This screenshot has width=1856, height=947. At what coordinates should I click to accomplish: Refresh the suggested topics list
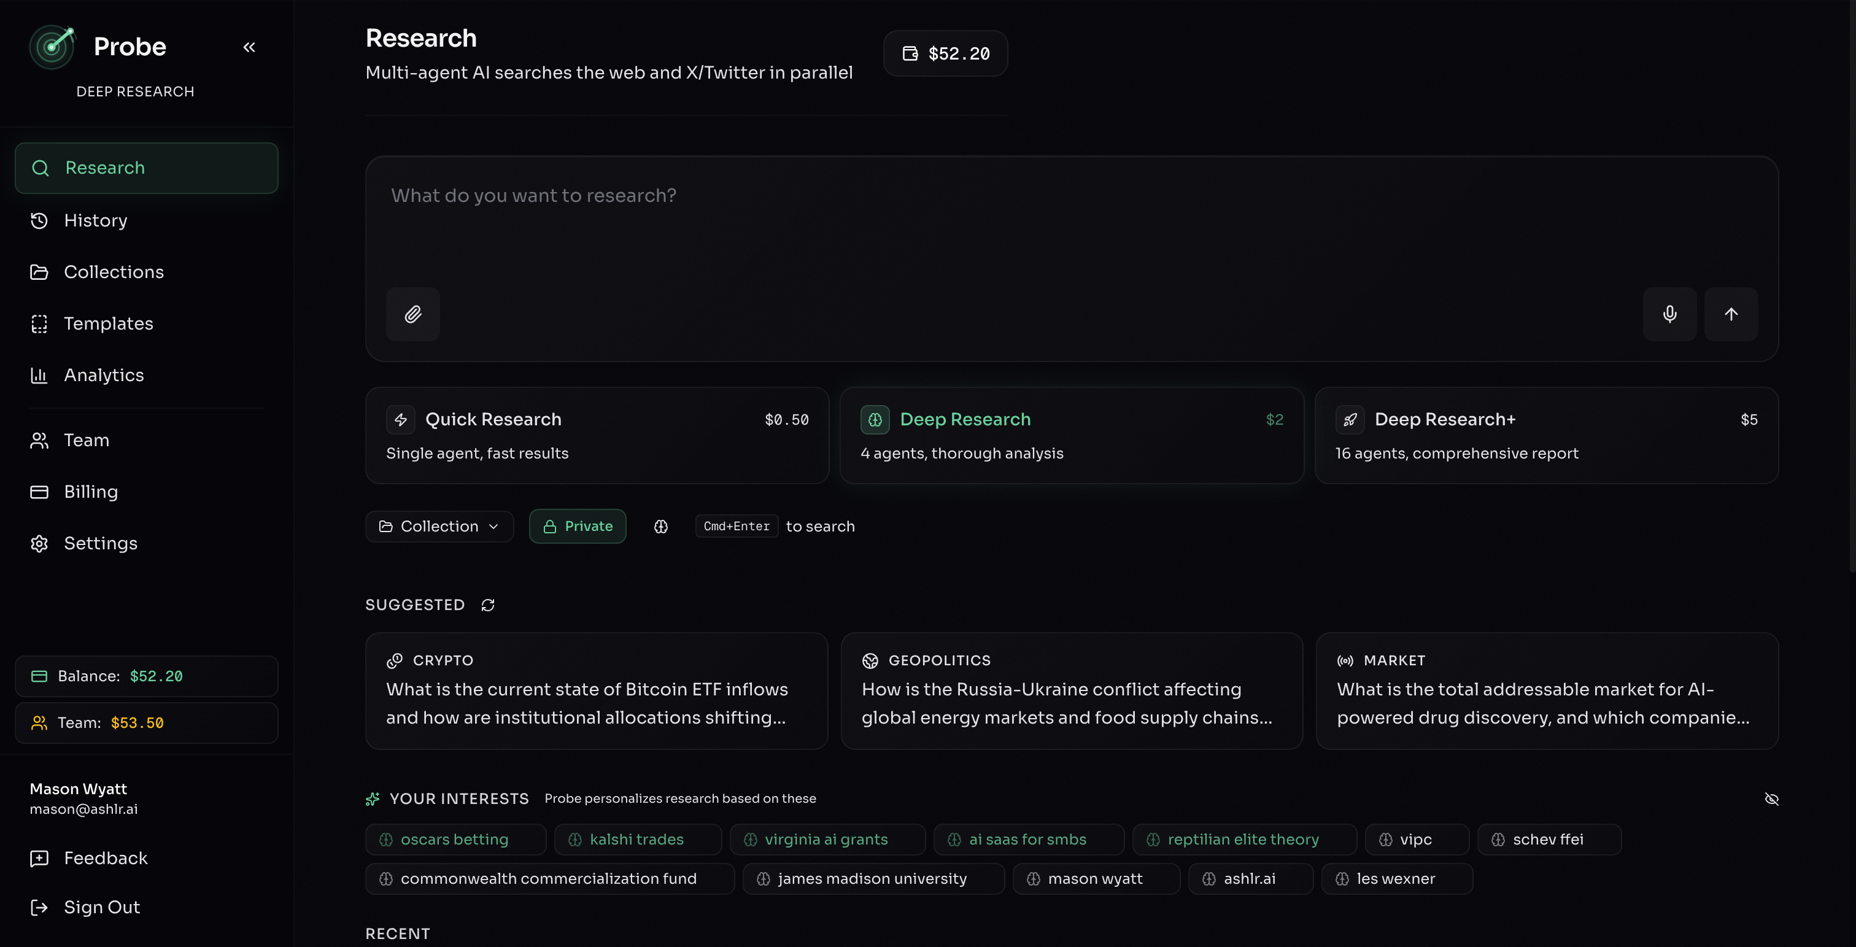[488, 605]
